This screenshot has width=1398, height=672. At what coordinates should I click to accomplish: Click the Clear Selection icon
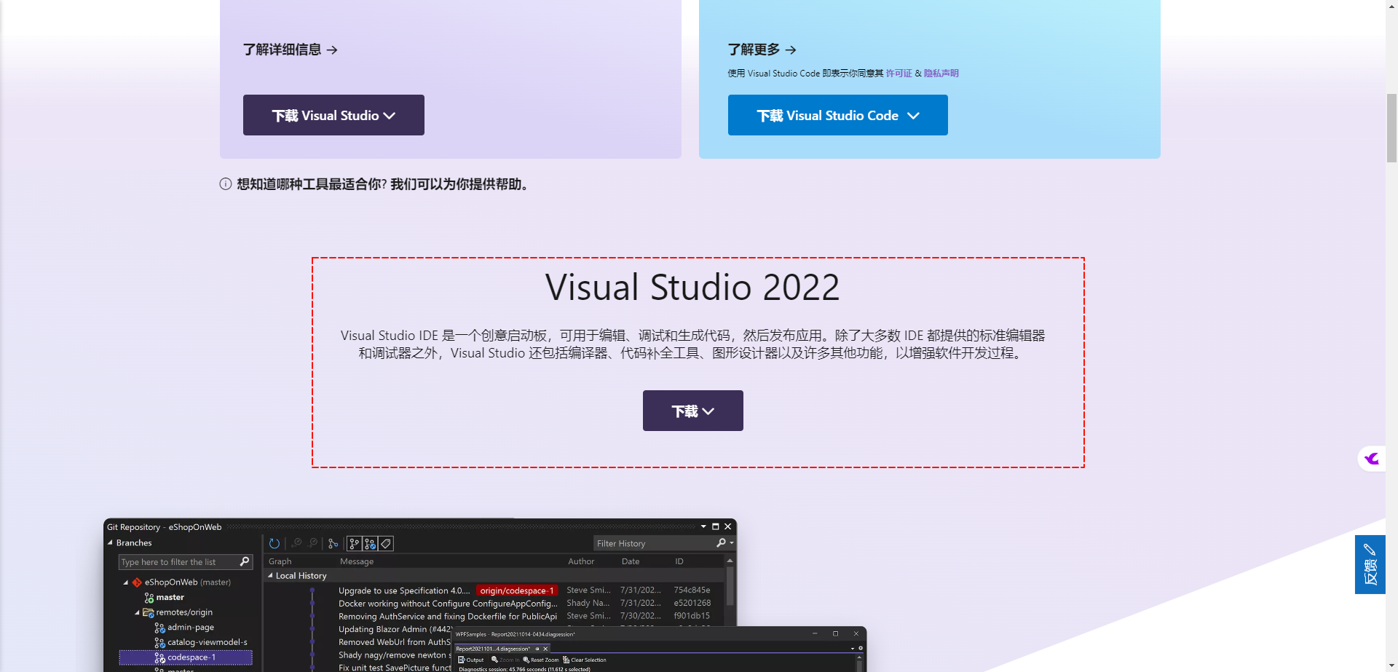566,660
